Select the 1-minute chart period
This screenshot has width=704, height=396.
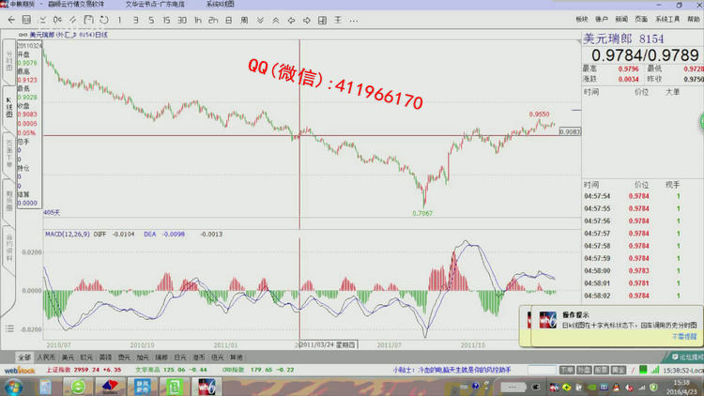point(120,19)
